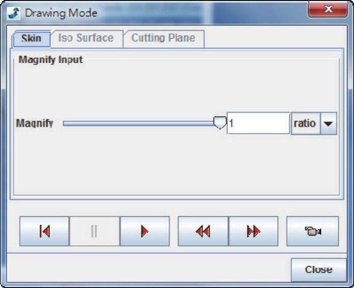This screenshot has width=354, height=288.
Task: Jump to first frame of animation
Action: tap(44, 232)
